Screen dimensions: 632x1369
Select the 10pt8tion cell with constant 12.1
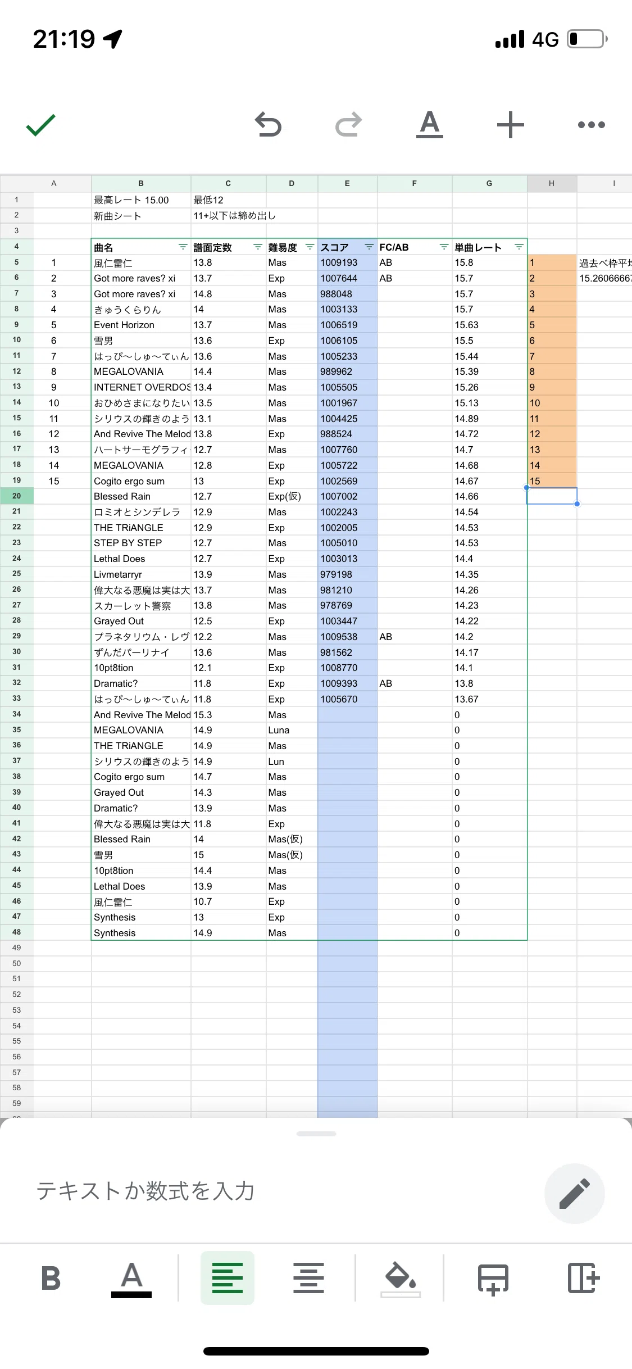point(141,668)
